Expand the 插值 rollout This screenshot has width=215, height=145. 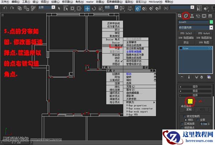click(195, 91)
